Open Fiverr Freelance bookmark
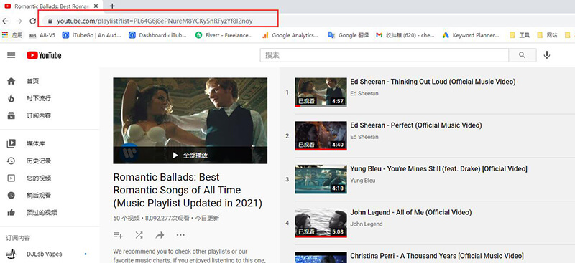The width and height of the screenshot is (575, 263). (x=224, y=35)
